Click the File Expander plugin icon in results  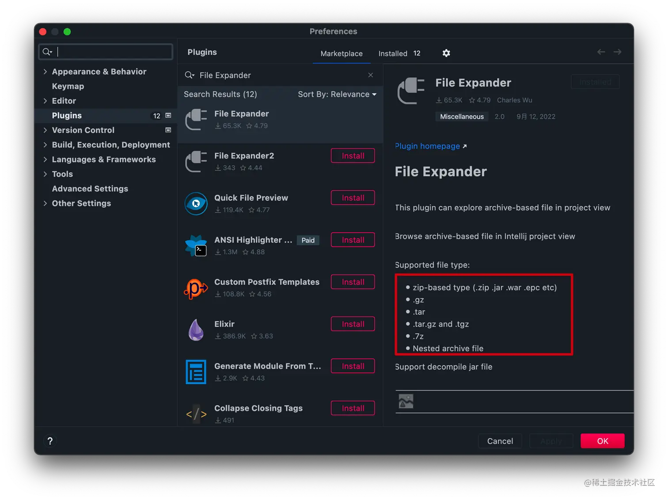coord(196,120)
